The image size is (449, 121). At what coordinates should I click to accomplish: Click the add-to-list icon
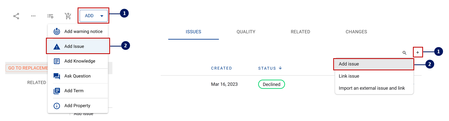50,16
